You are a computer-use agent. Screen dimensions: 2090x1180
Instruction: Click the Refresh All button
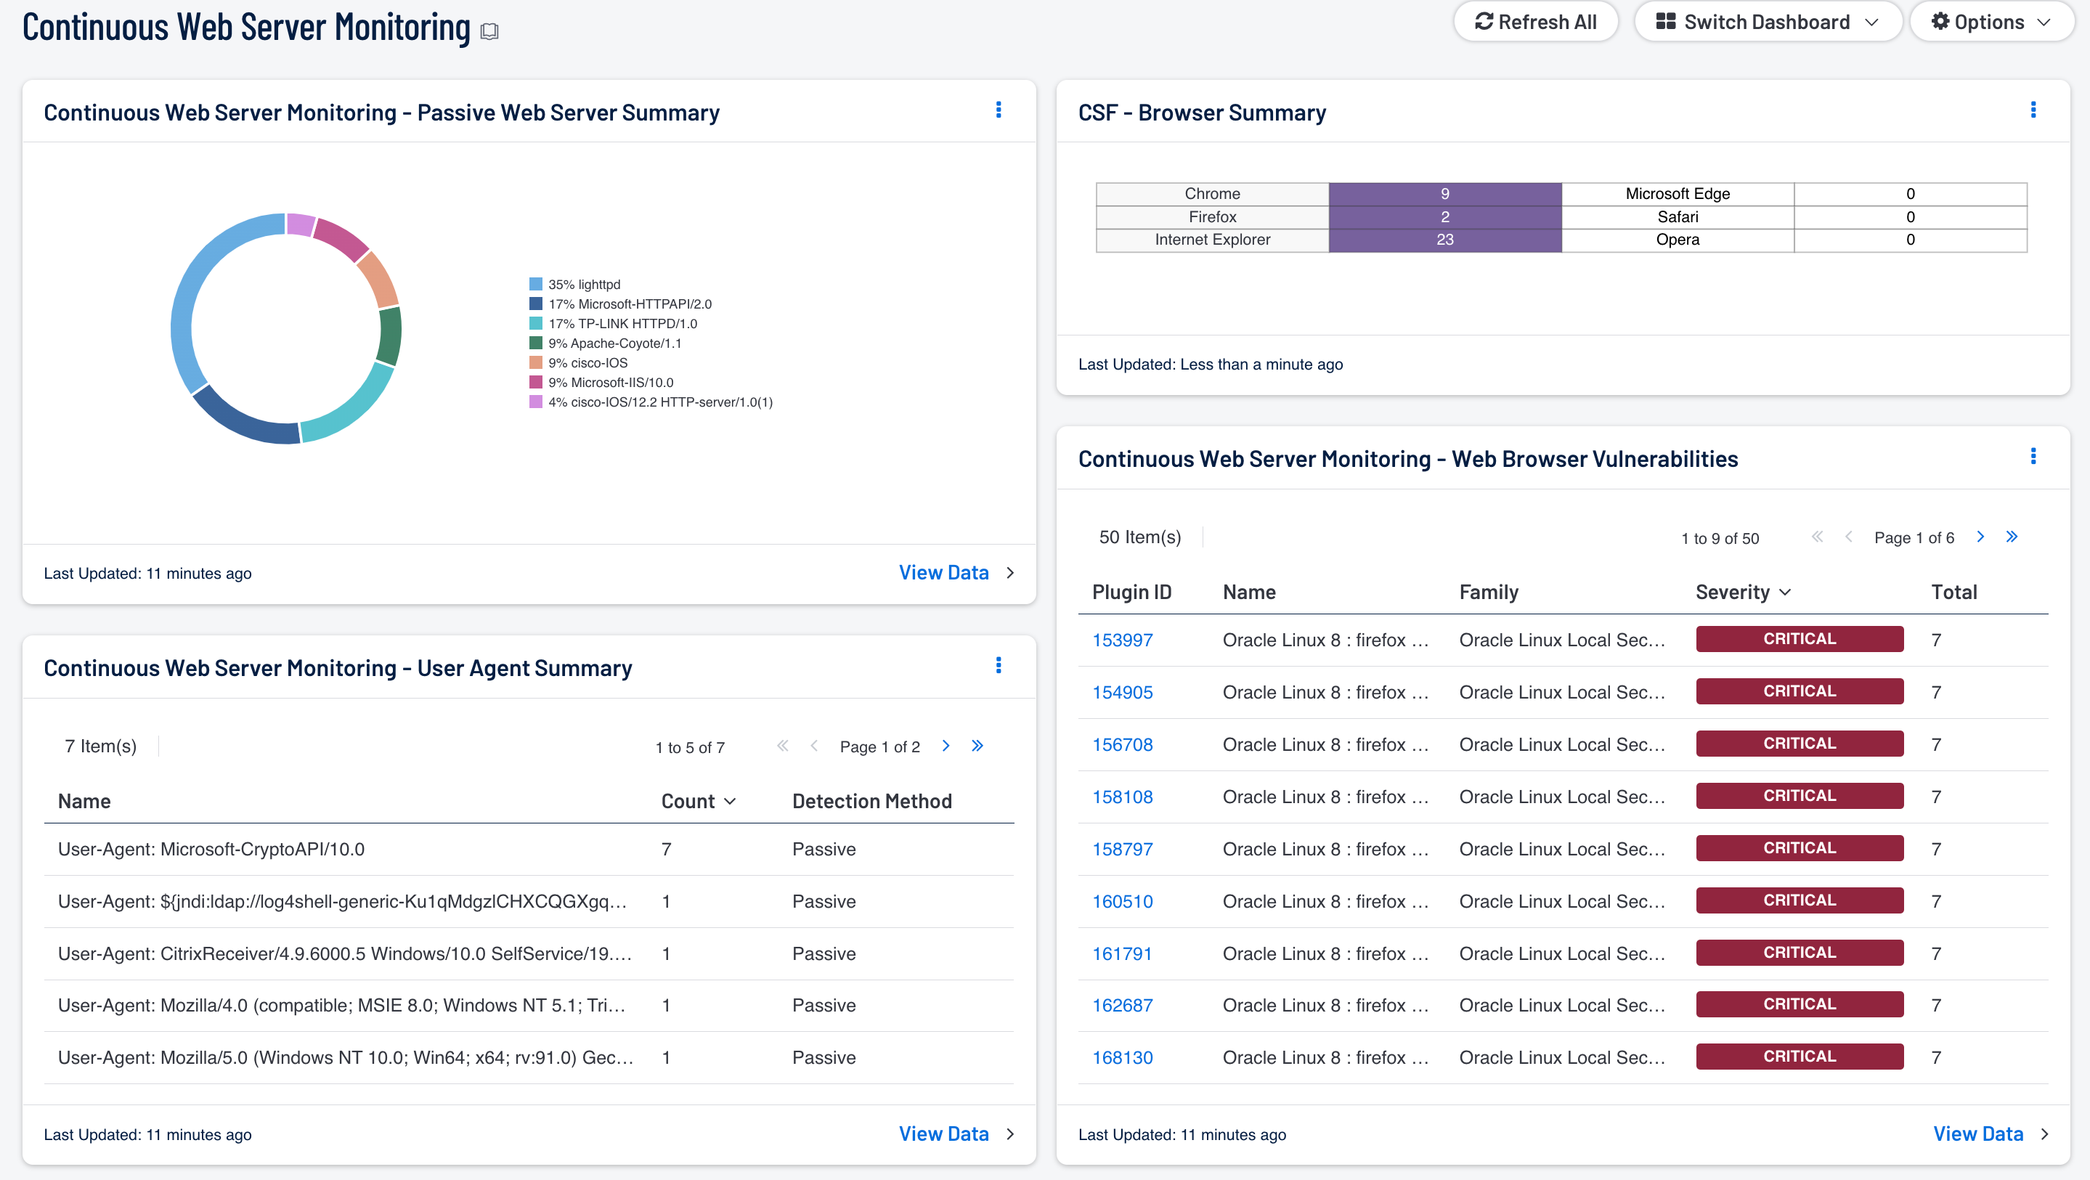point(1535,22)
